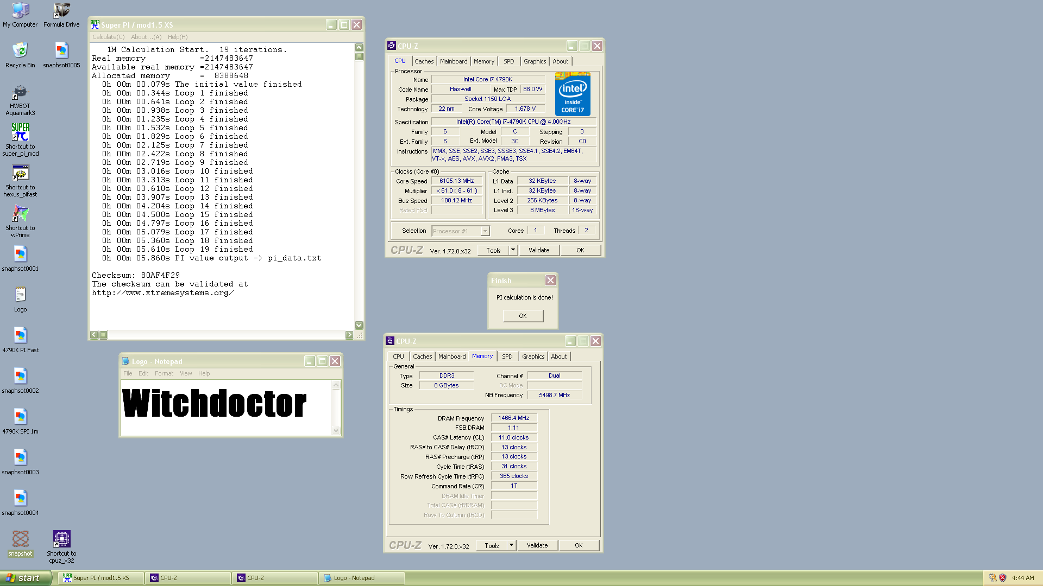Switch to CPU tab in lower CPU-Z

point(398,356)
